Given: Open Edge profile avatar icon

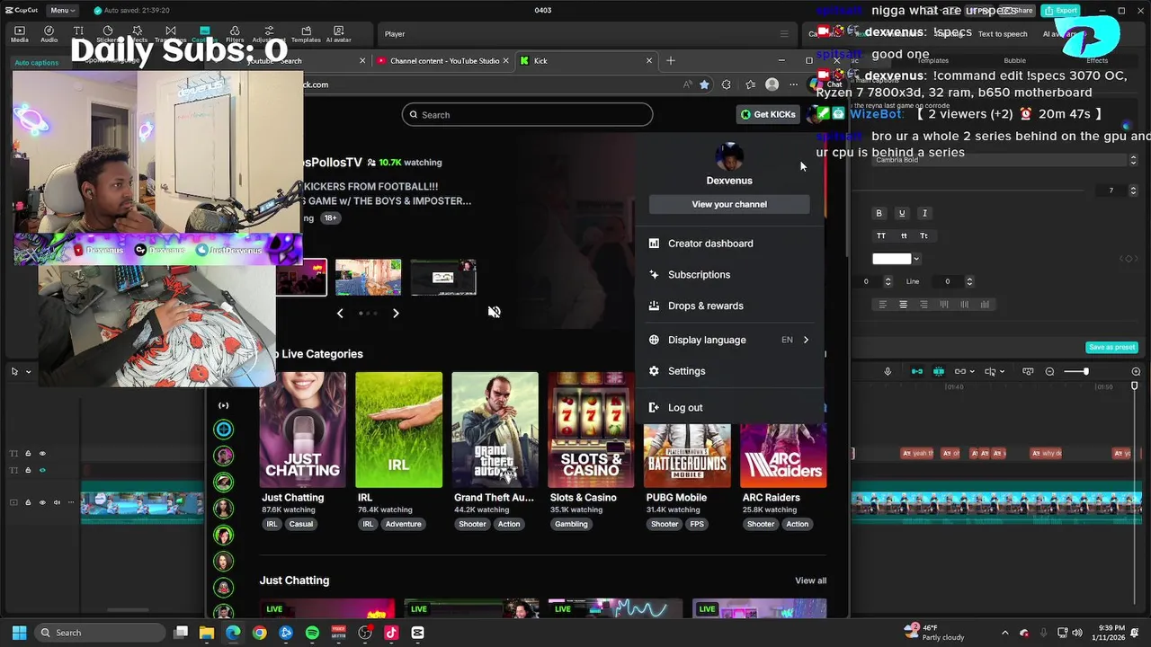Looking at the screenshot, I should pyautogui.click(x=772, y=84).
